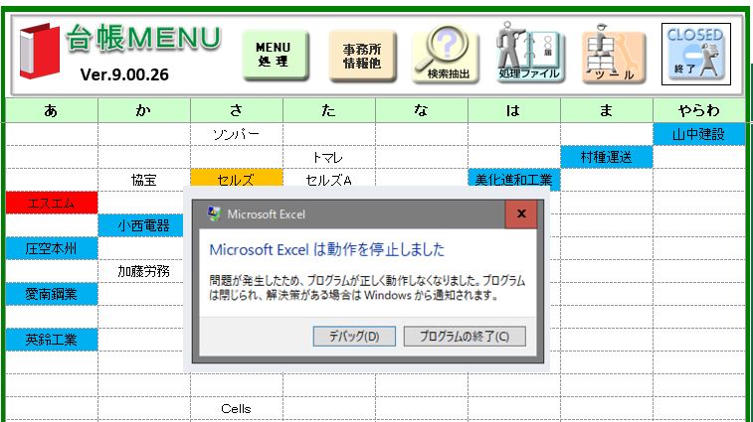Select the あ column header
The height and width of the screenshot is (422, 753).
point(52,111)
